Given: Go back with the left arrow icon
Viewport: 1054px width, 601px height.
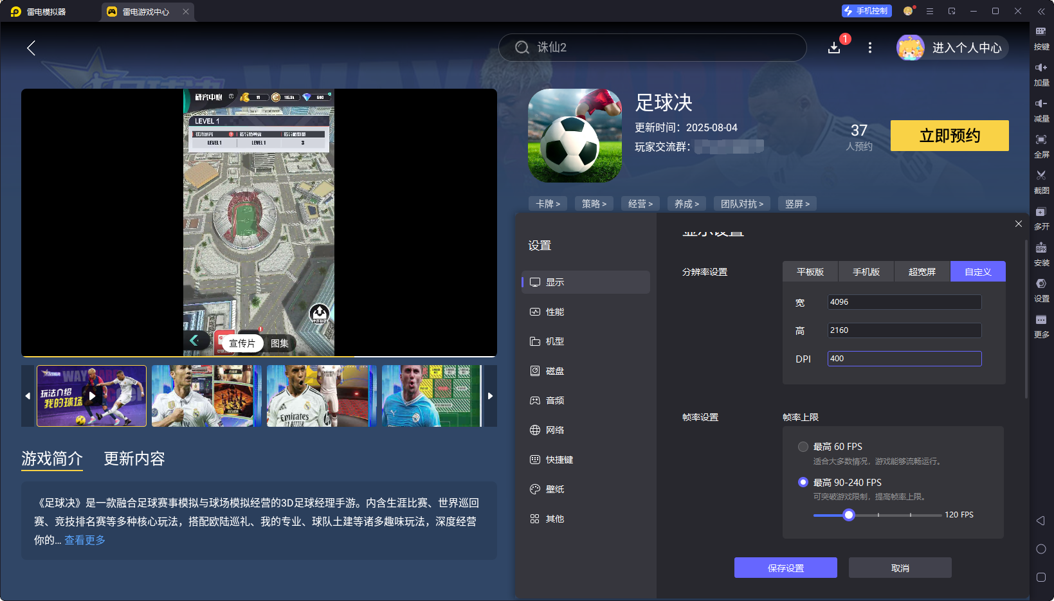Looking at the screenshot, I should (31, 48).
